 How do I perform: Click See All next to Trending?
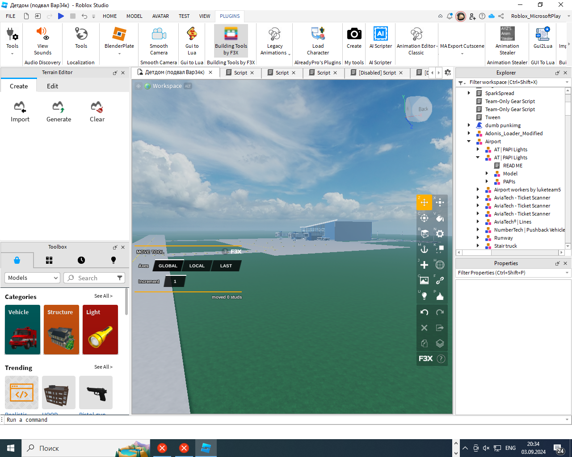tap(103, 367)
